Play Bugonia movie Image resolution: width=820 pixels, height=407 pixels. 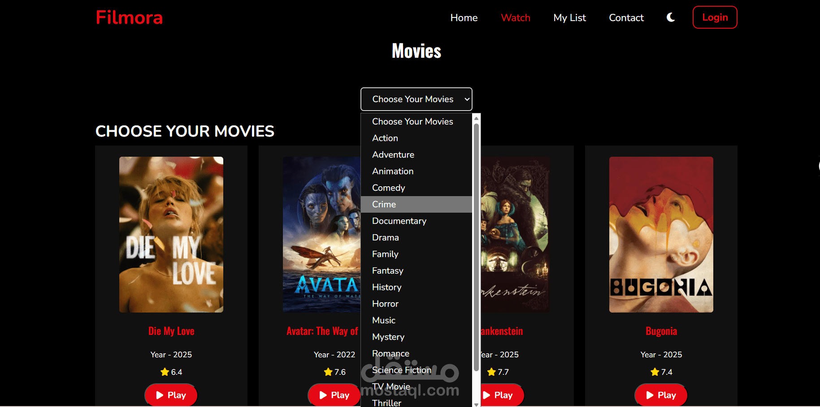point(661,395)
